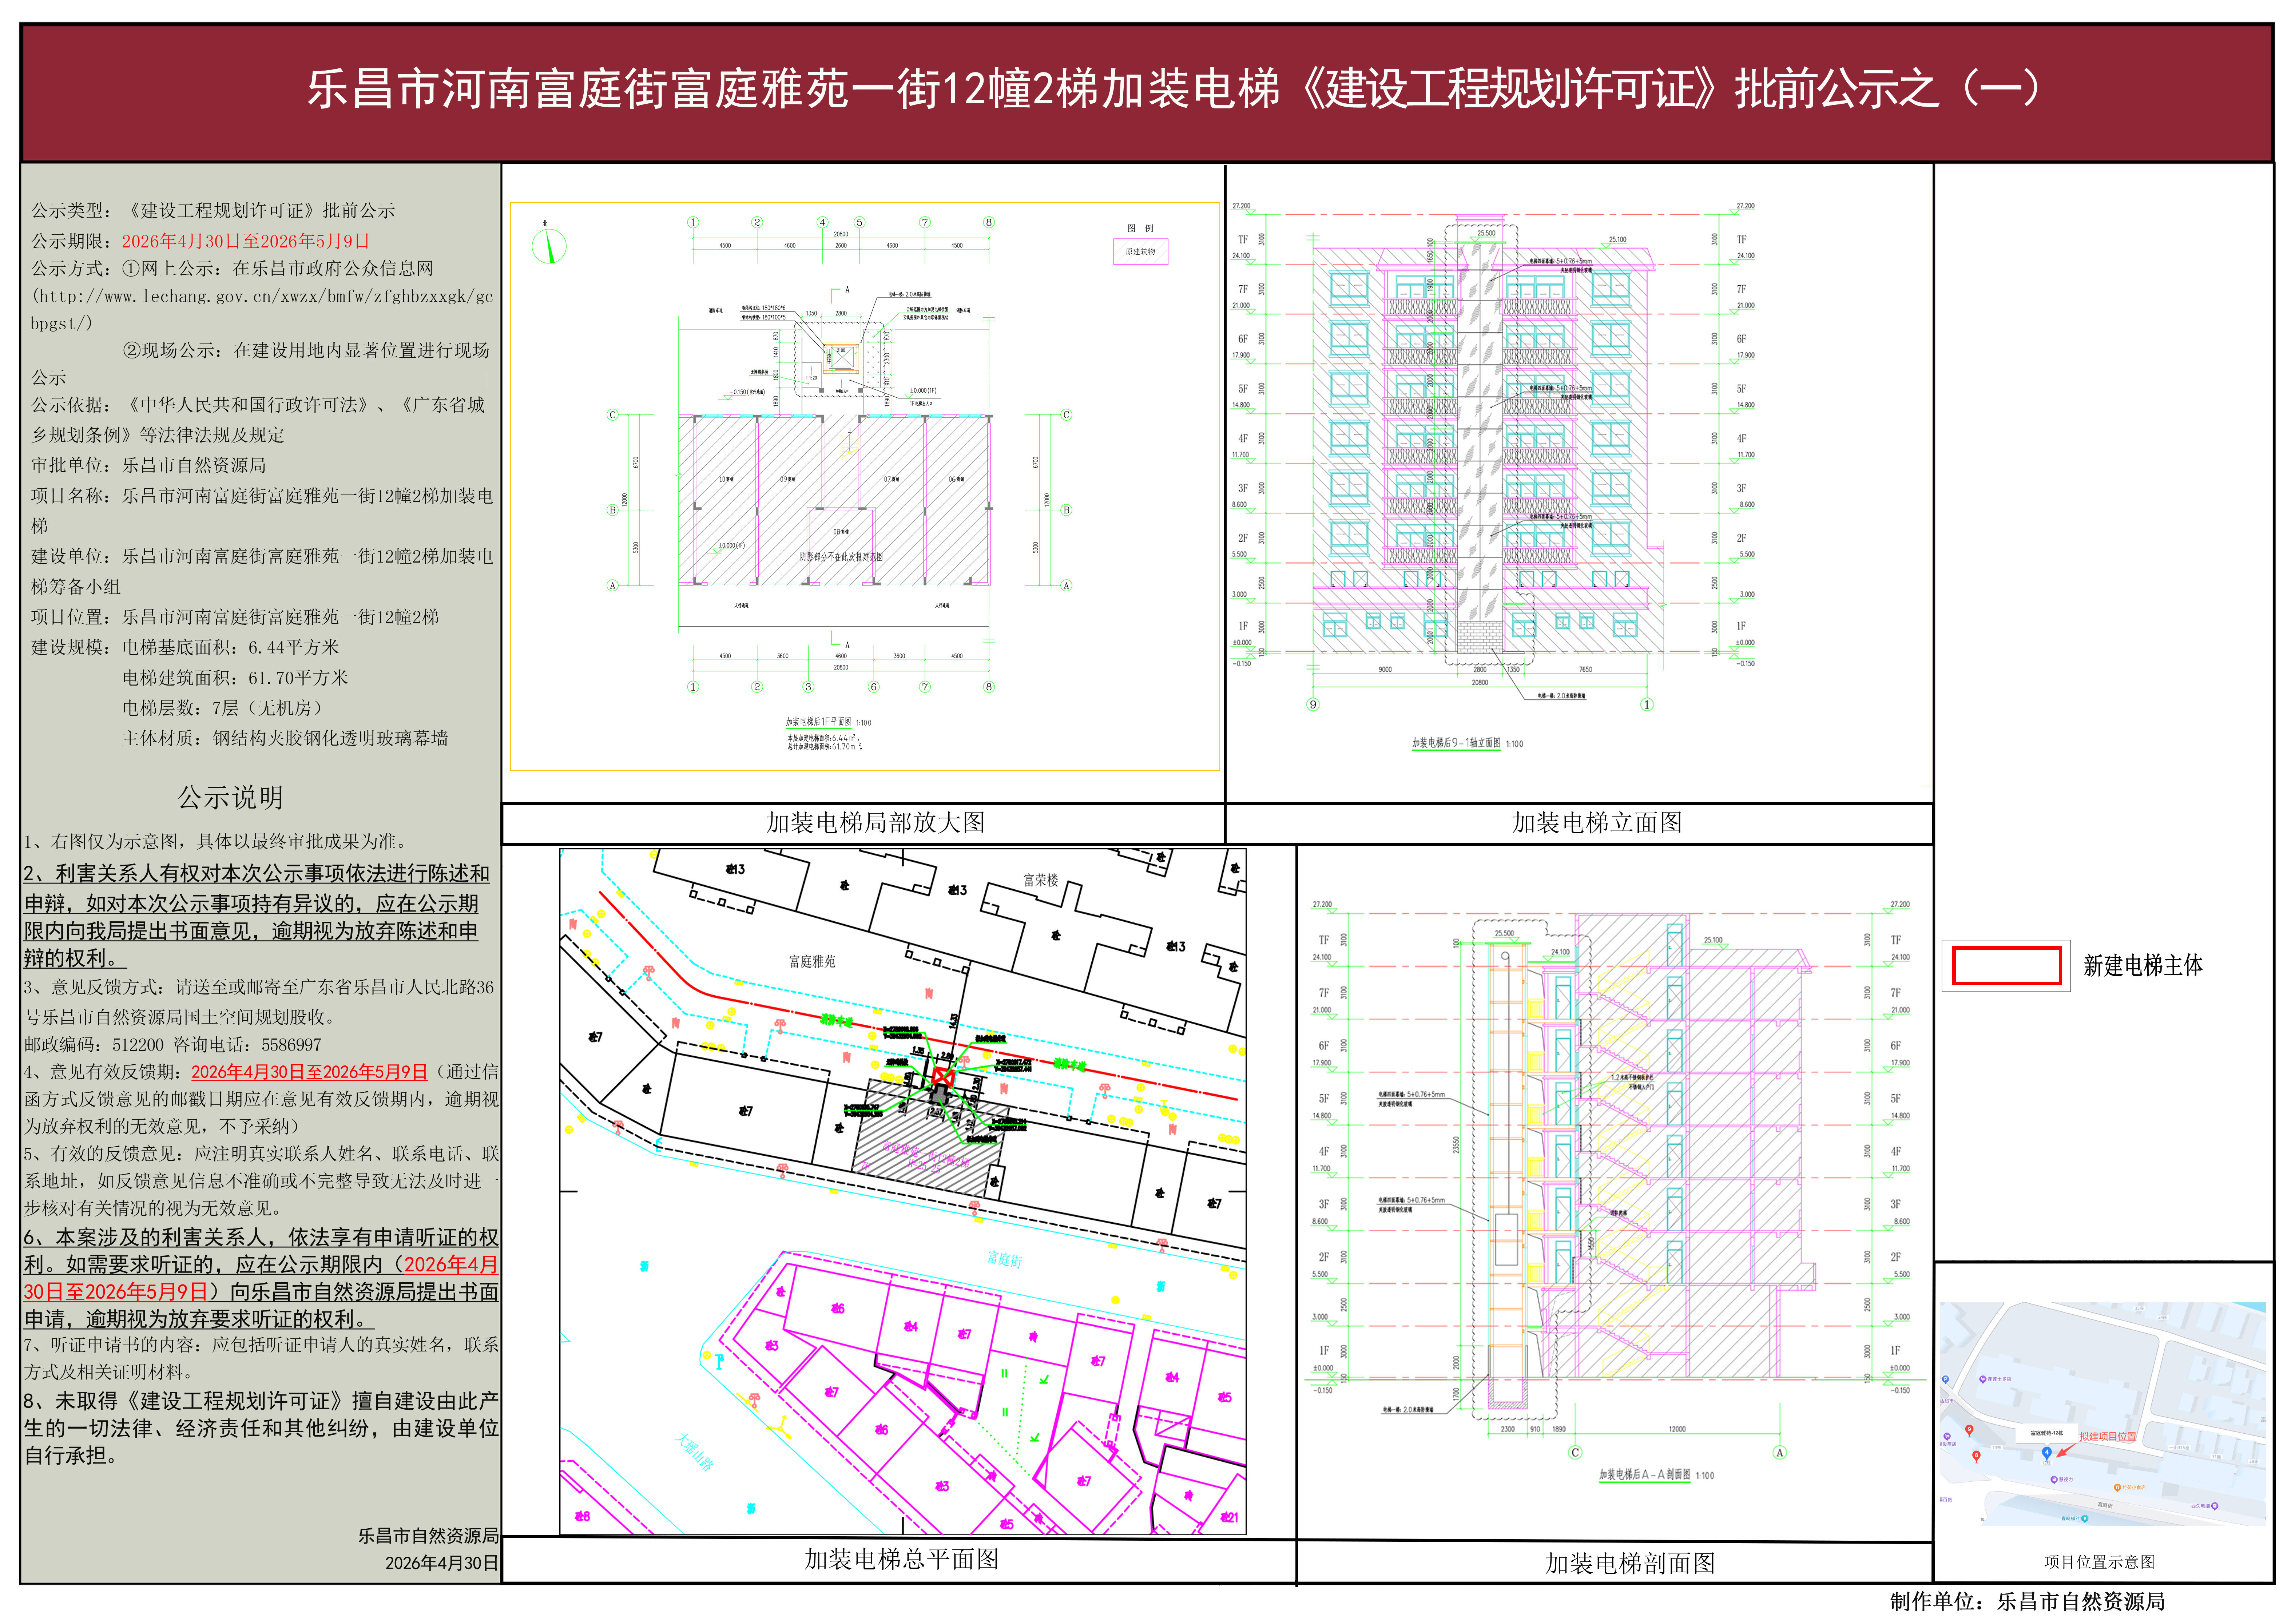Open the lechang.gov.cn publicity URL
Viewport: 2295px width, 1624px height.
[x=262, y=310]
